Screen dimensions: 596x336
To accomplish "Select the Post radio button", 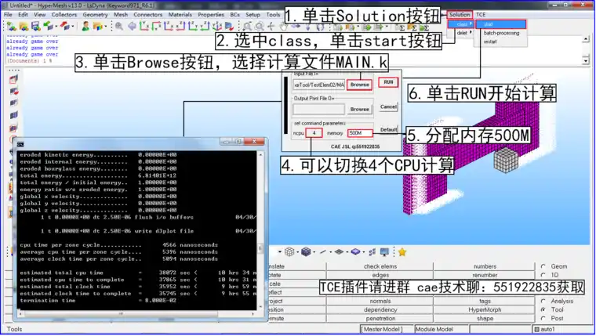I will coord(543,318).
